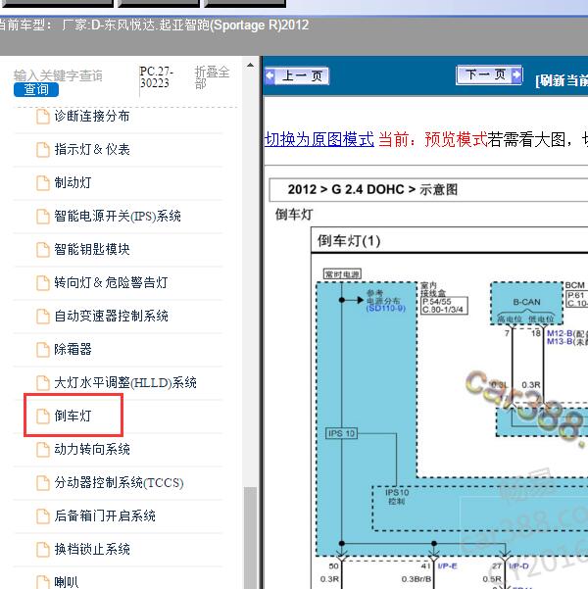Click 切换为原图模式 link

click(319, 139)
